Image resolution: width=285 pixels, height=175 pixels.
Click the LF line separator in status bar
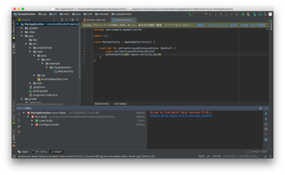click(x=208, y=156)
